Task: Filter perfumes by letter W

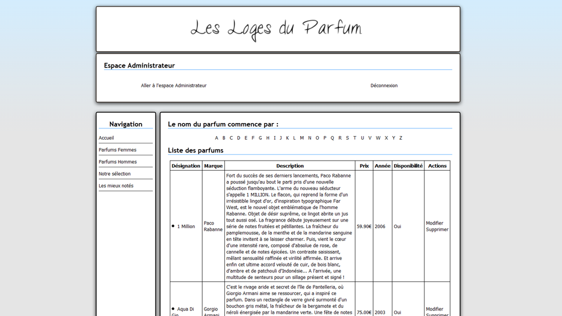Action: (x=378, y=138)
